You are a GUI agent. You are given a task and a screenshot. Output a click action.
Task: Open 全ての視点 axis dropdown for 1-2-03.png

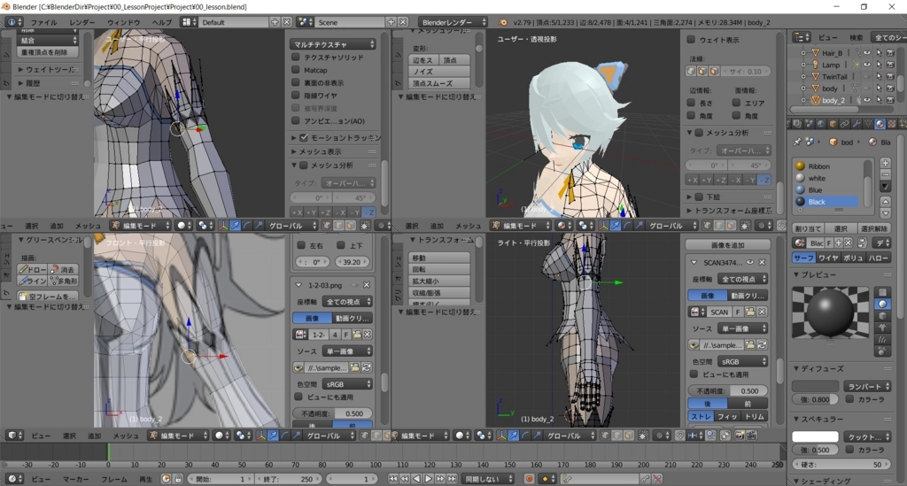tap(347, 302)
